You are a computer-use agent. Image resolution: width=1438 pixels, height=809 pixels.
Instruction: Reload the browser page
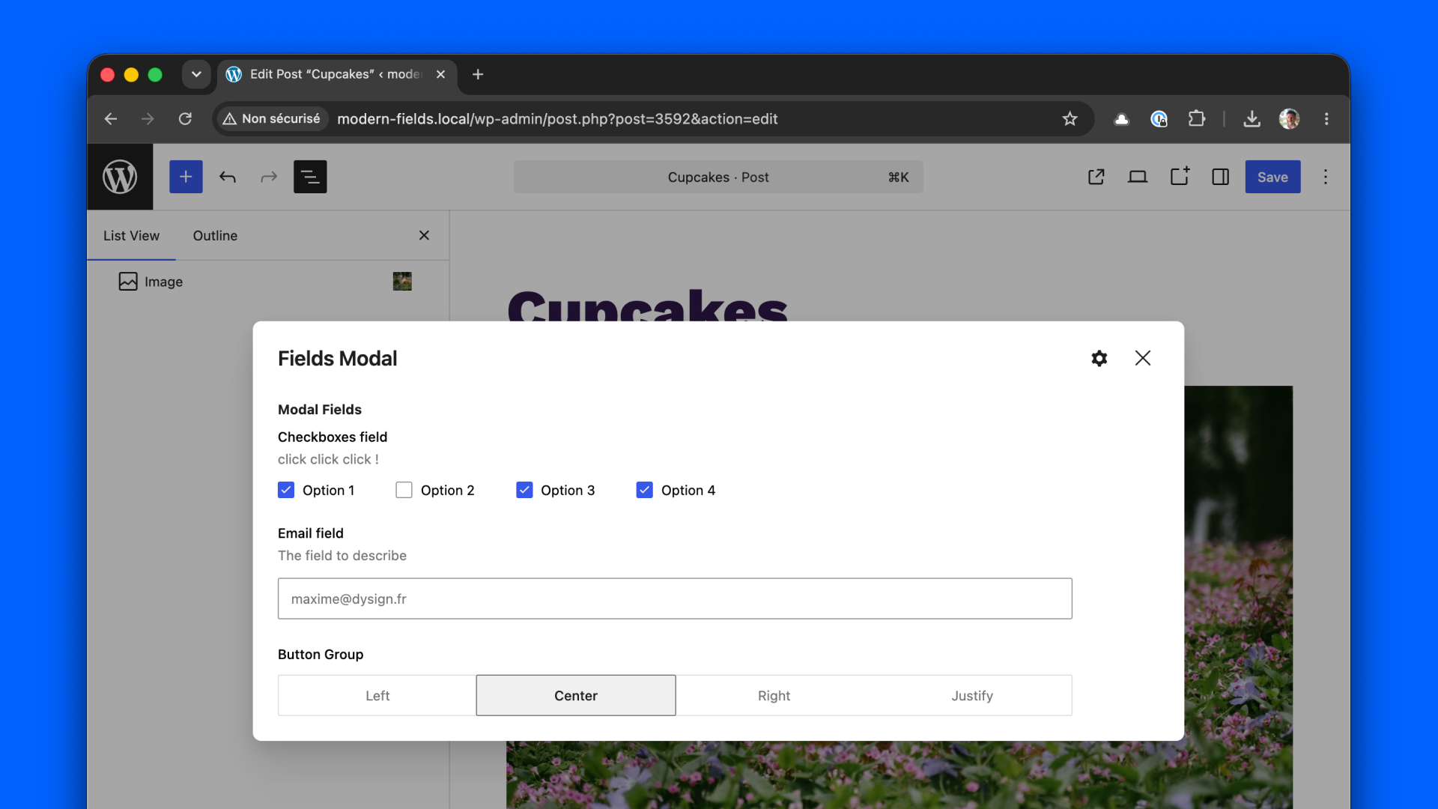pos(185,118)
